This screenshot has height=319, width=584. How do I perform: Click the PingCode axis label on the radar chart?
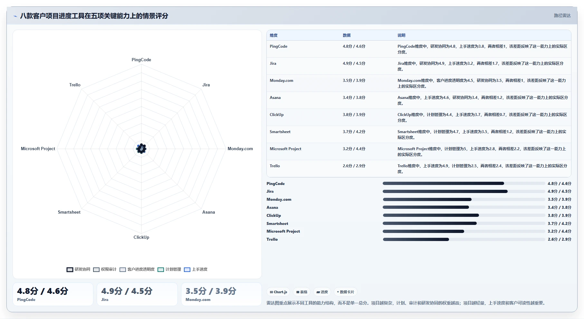141,60
